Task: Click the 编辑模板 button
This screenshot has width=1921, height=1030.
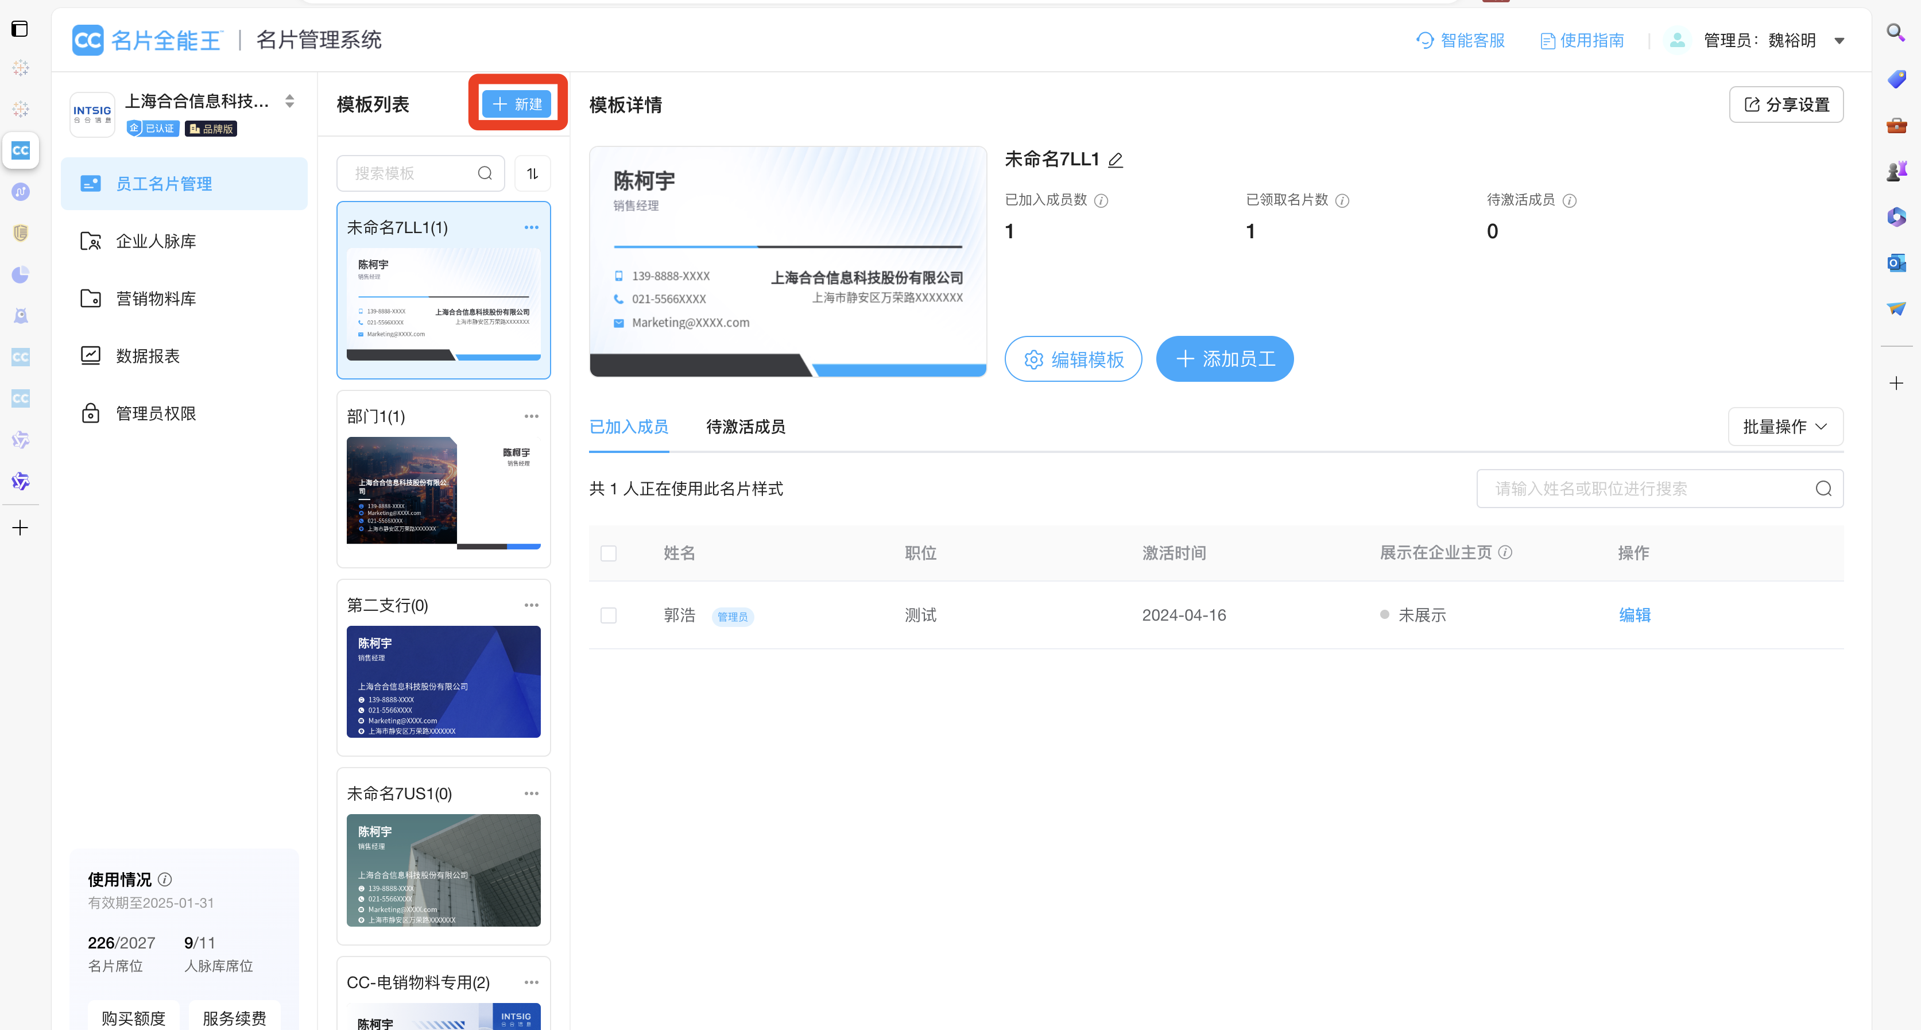Action: click(1074, 359)
